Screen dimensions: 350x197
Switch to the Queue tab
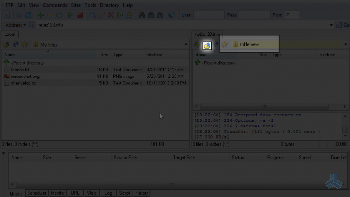coord(16,193)
